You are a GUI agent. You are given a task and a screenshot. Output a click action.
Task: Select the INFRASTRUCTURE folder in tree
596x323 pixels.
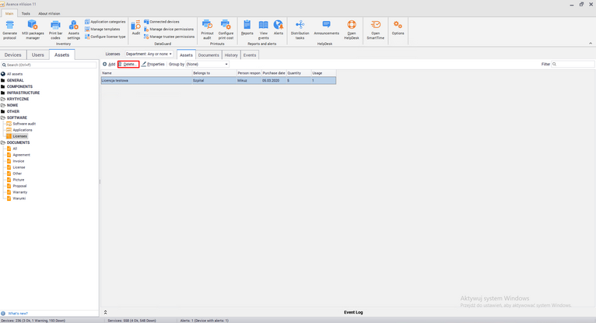coord(23,93)
